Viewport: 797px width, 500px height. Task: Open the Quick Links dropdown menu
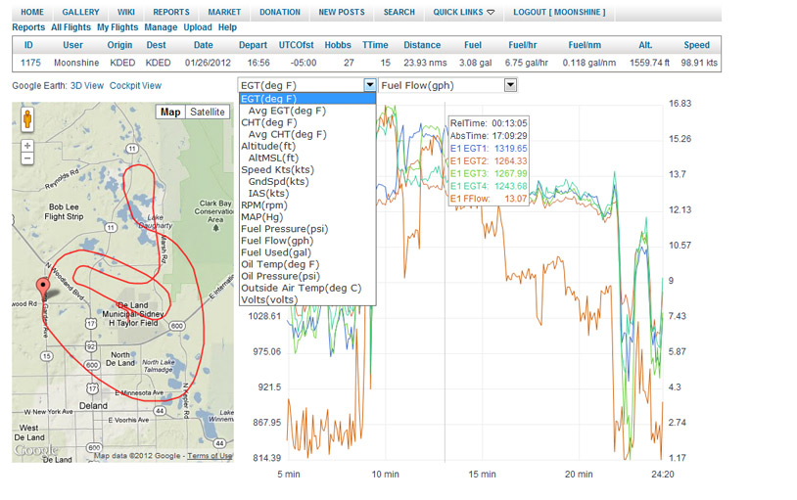(x=464, y=12)
